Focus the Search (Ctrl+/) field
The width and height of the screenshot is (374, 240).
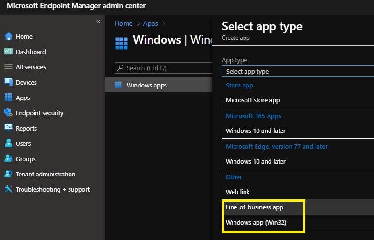point(164,68)
